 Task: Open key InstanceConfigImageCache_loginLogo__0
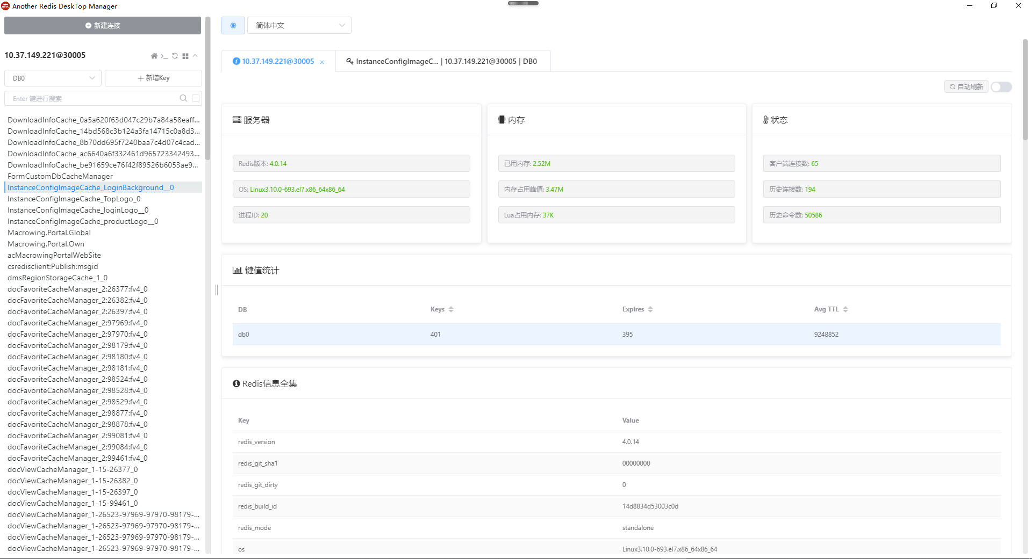[x=78, y=210]
